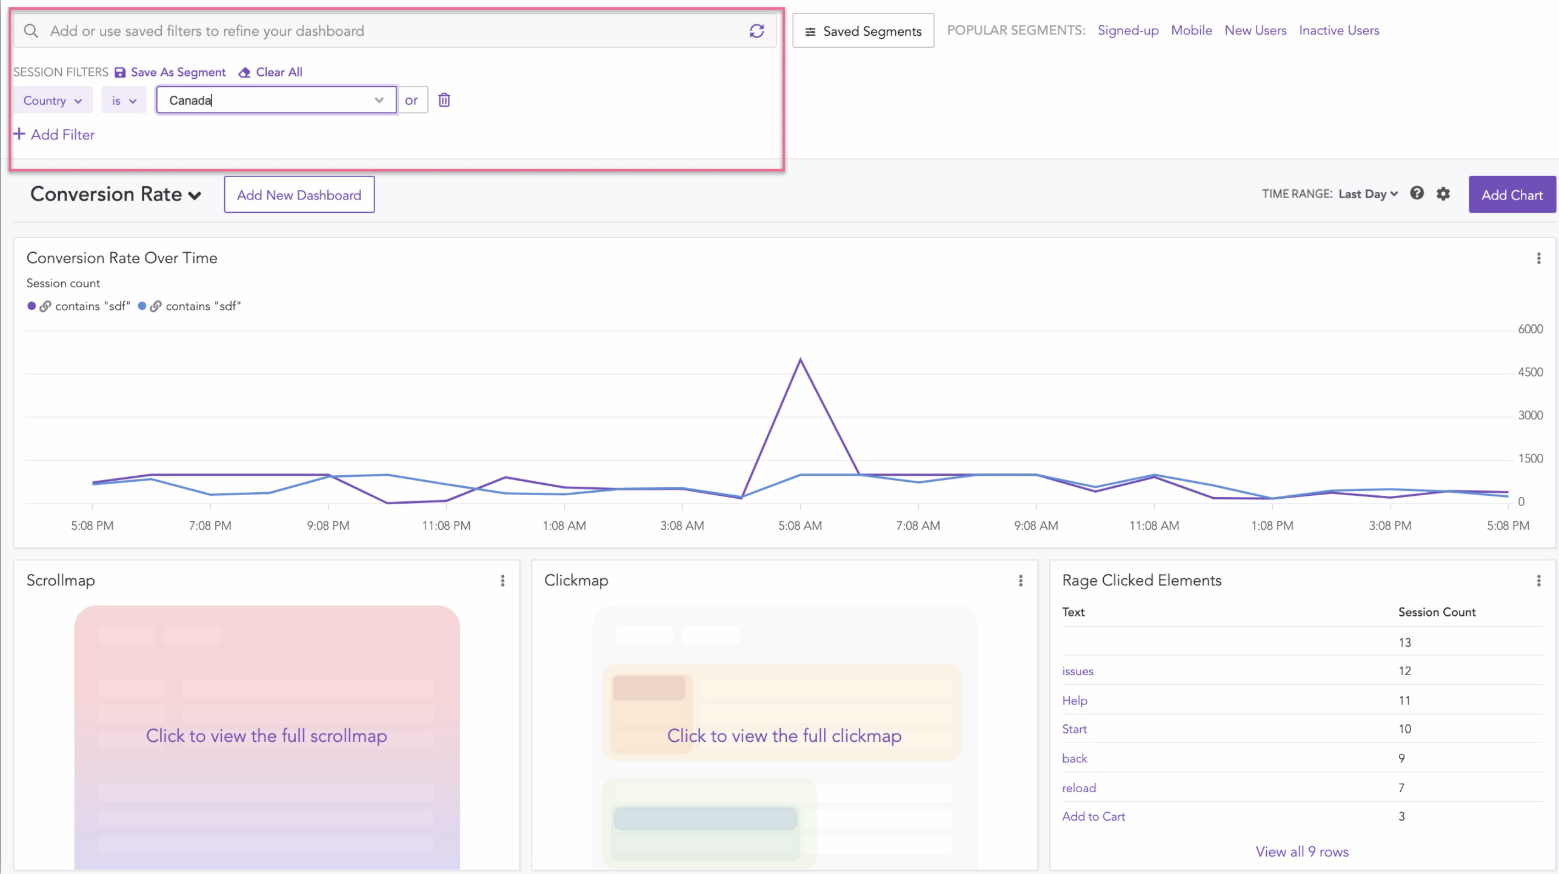Expand the Last Day time range dropdown
The image size is (1559, 874).
point(1367,194)
